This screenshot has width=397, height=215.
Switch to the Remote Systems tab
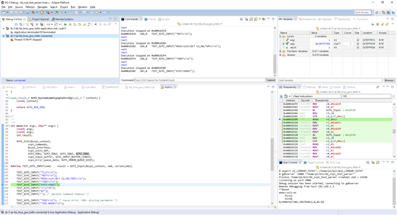[62, 19]
